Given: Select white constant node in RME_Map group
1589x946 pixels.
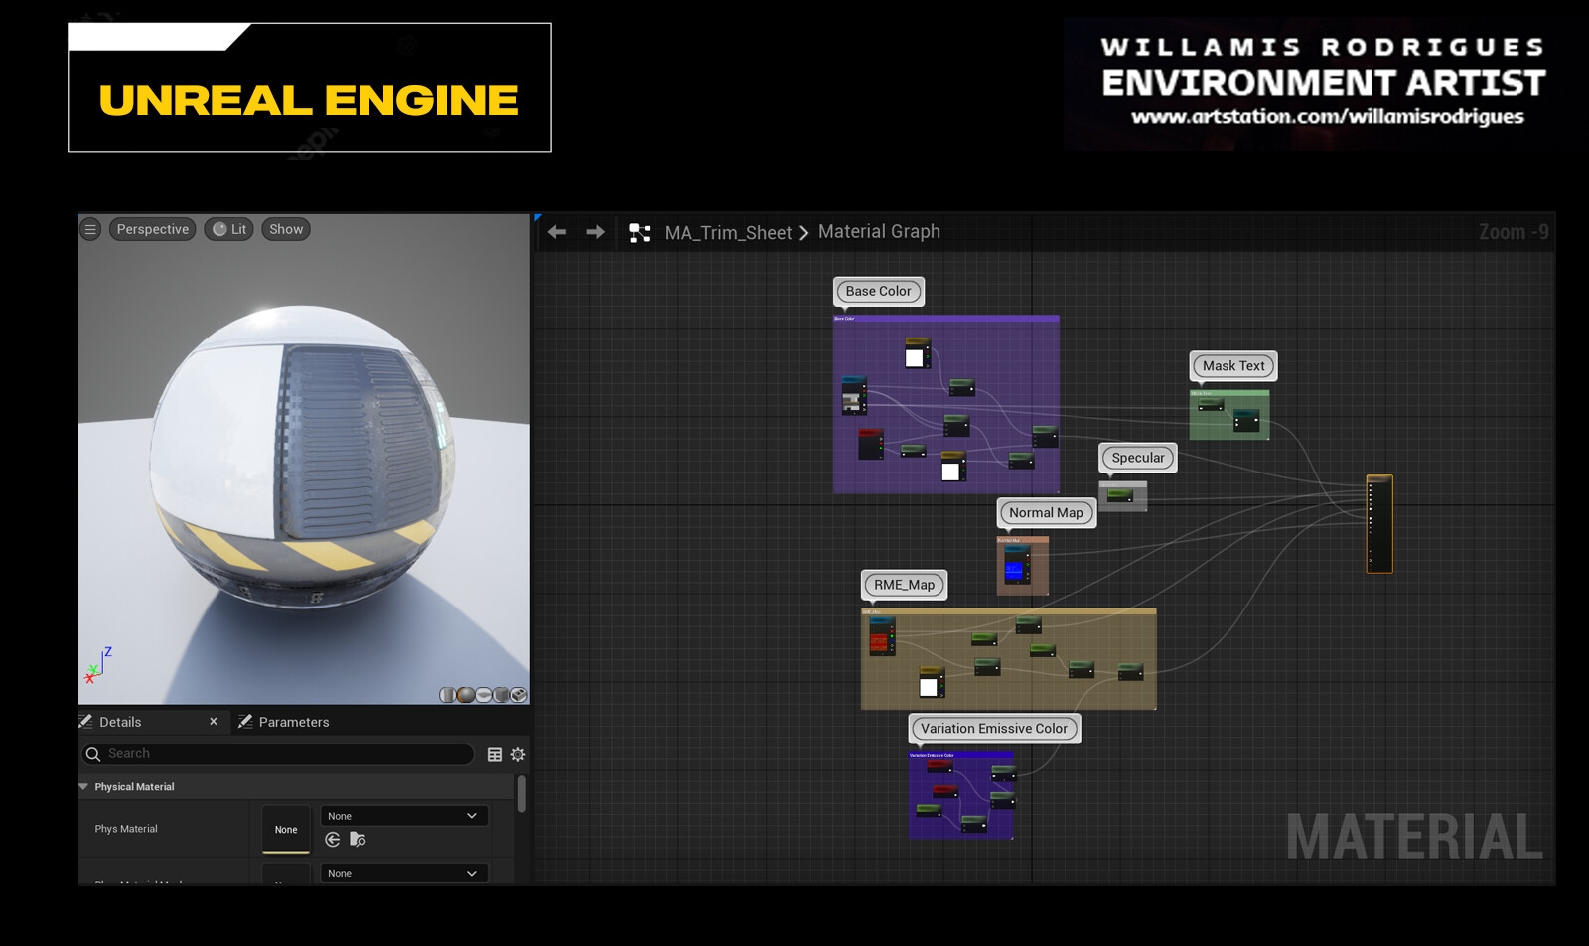Looking at the screenshot, I should [932, 682].
